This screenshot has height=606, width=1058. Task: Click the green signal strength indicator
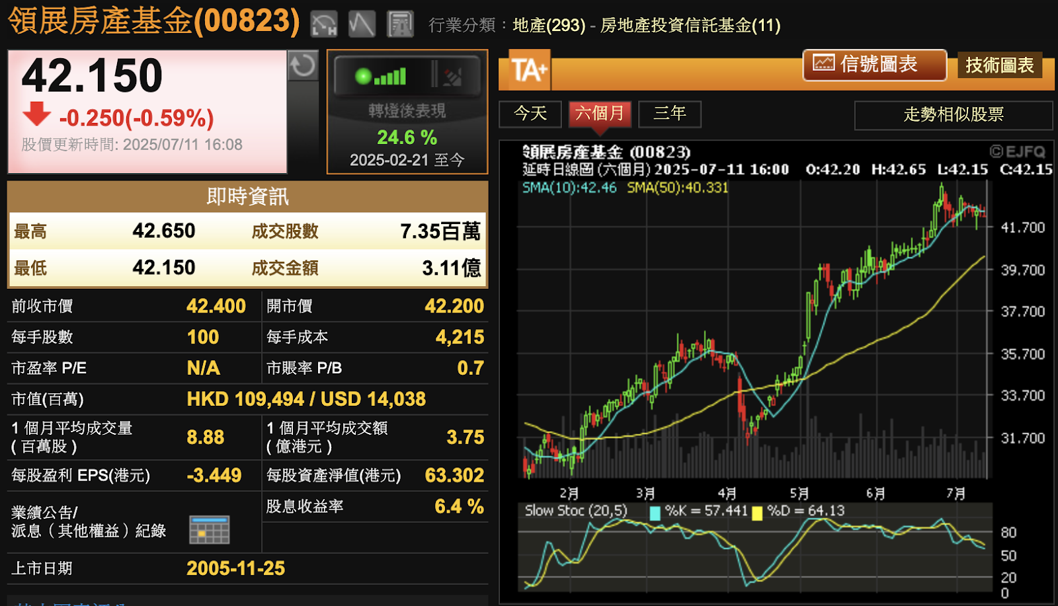tap(381, 77)
